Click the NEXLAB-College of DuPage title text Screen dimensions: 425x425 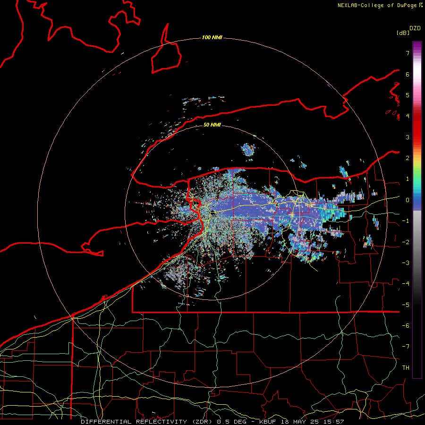click(377, 5)
